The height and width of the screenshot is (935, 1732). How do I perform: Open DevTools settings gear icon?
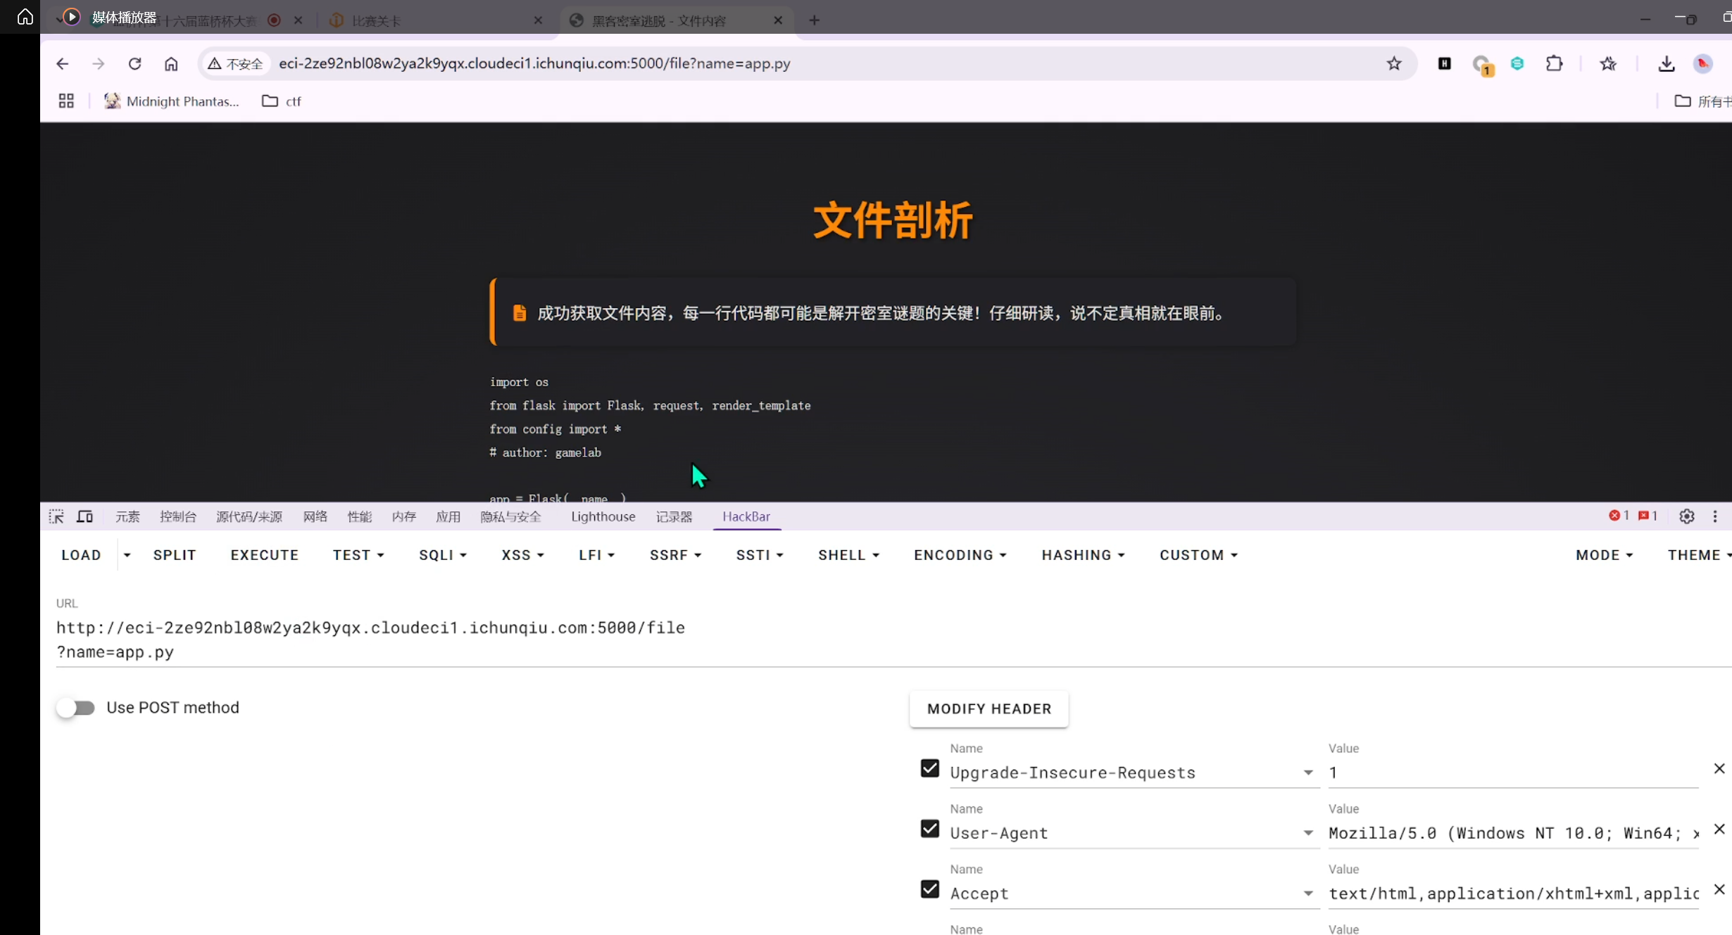[x=1686, y=516]
